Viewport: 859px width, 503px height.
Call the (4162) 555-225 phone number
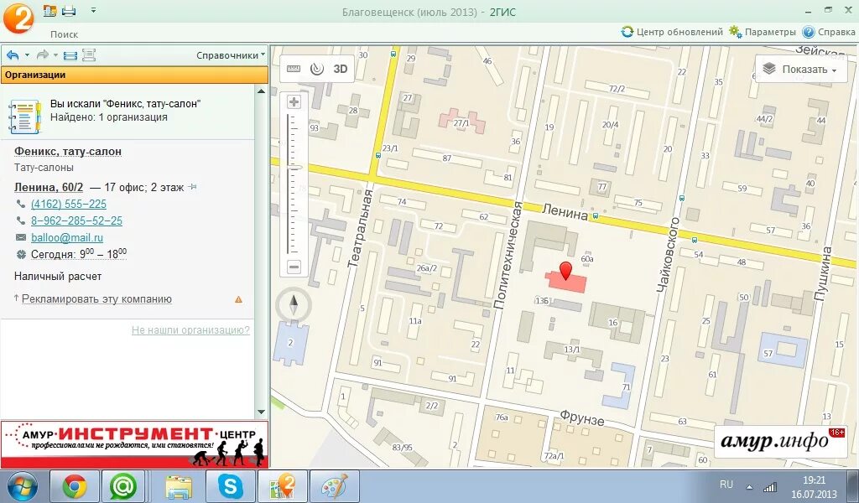click(69, 205)
